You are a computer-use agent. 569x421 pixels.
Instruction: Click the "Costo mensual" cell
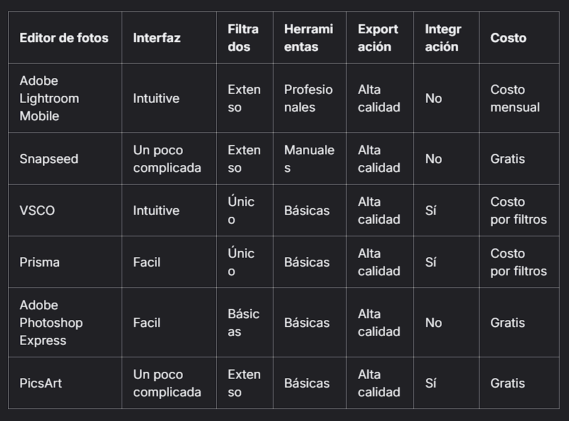coord(515,98)
